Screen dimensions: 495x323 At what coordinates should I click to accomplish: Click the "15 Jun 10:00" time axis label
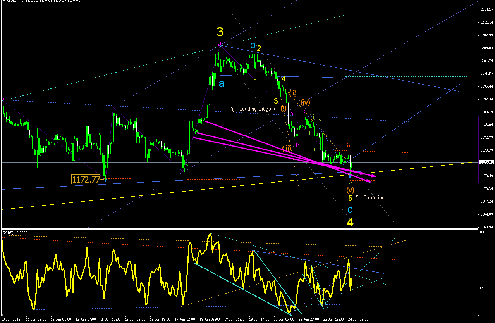(x=110, y=320)
